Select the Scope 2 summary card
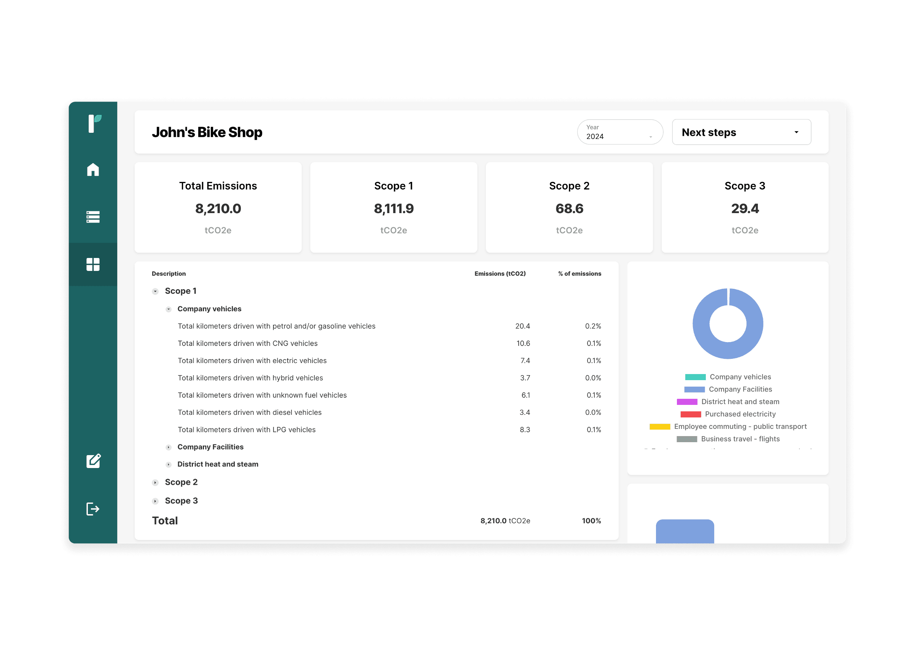The image size is (917, 645). (569, 207)
